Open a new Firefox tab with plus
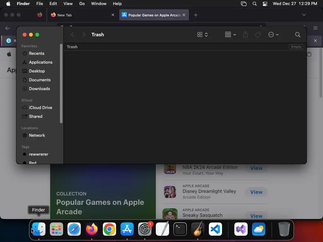 [x=196, y=15]
